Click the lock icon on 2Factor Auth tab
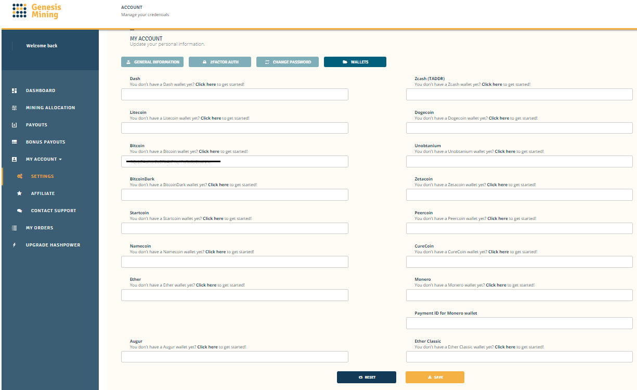This screenshot has height=390, width=637. tap(205, 62)
